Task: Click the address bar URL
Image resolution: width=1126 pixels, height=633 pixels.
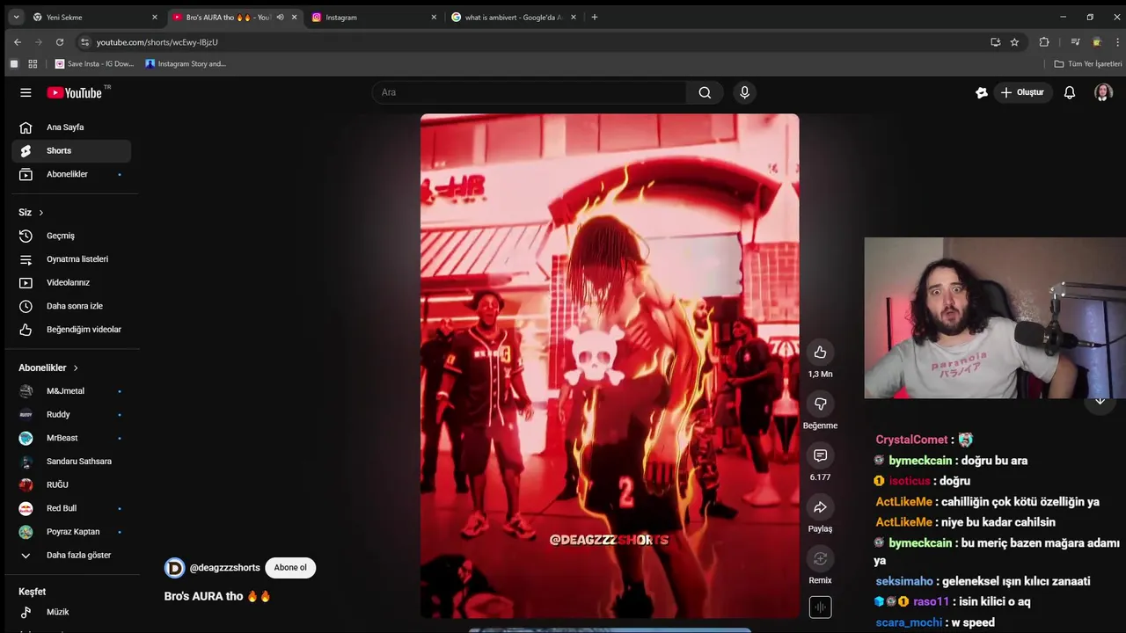Action: (x=157, y=42)
